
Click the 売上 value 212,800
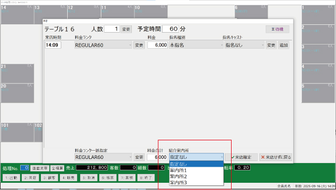91,167
